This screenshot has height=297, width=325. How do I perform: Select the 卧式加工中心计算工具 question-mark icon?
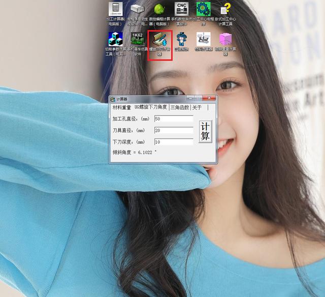[x=225, y=9]
